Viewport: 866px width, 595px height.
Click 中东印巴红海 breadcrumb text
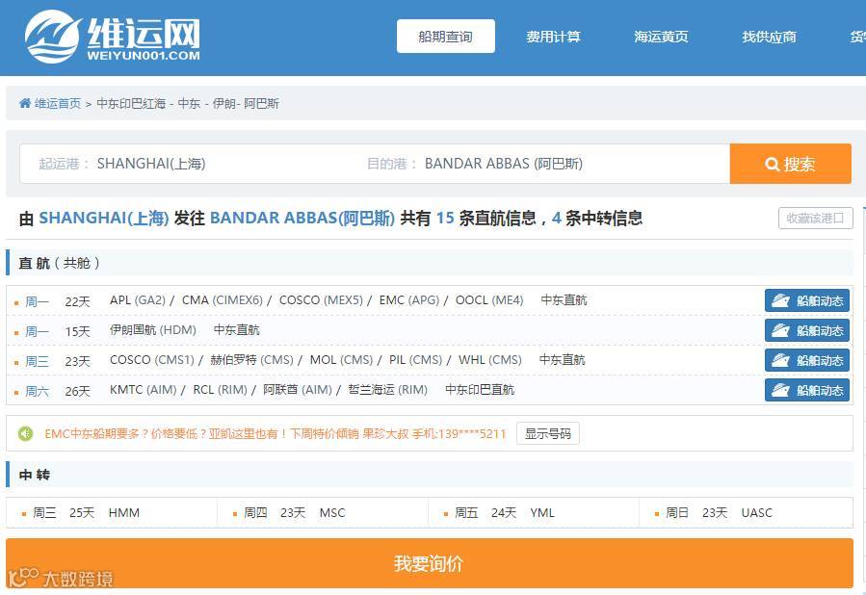(x=131, y=103)
